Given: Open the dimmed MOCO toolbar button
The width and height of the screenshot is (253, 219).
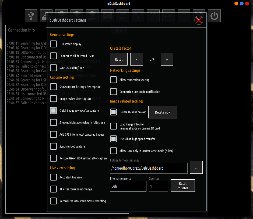Looking at the screenshot, I should pos(168,16).
